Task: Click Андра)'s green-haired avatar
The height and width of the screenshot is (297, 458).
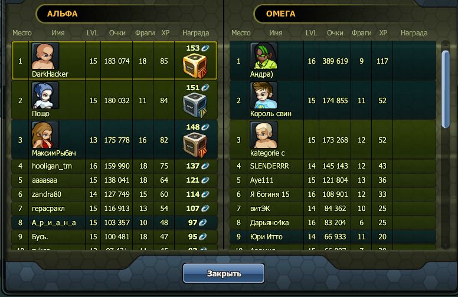Action: 264,56
